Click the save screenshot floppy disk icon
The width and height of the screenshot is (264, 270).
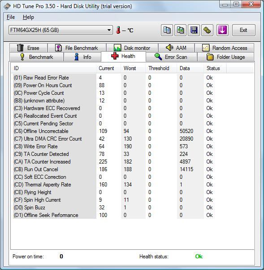(x=194, y=30)
